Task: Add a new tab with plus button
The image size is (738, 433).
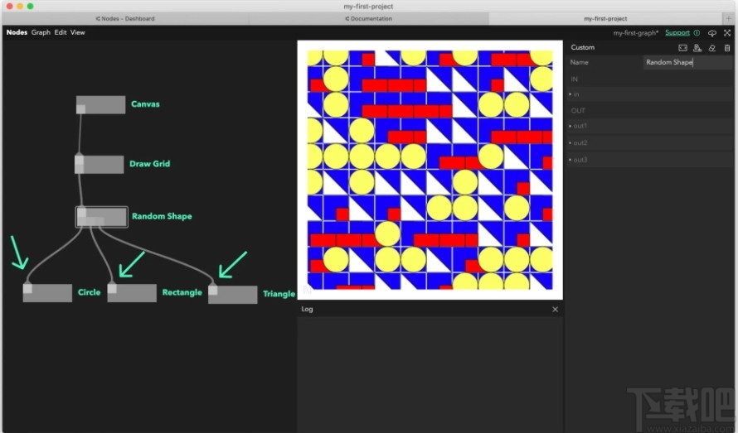Action: [729, 19]
